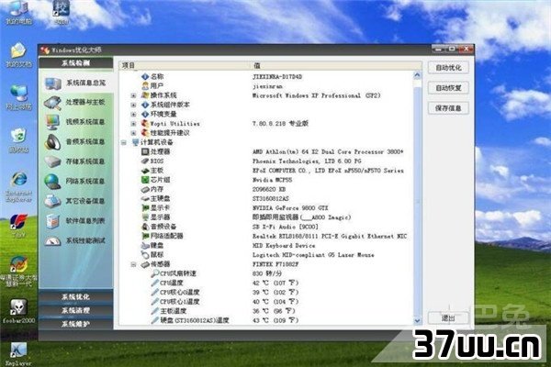Viewport: 551px width, 367px height.
Task: Click the 鼠标 row icon
Action: tap(145, 255)
